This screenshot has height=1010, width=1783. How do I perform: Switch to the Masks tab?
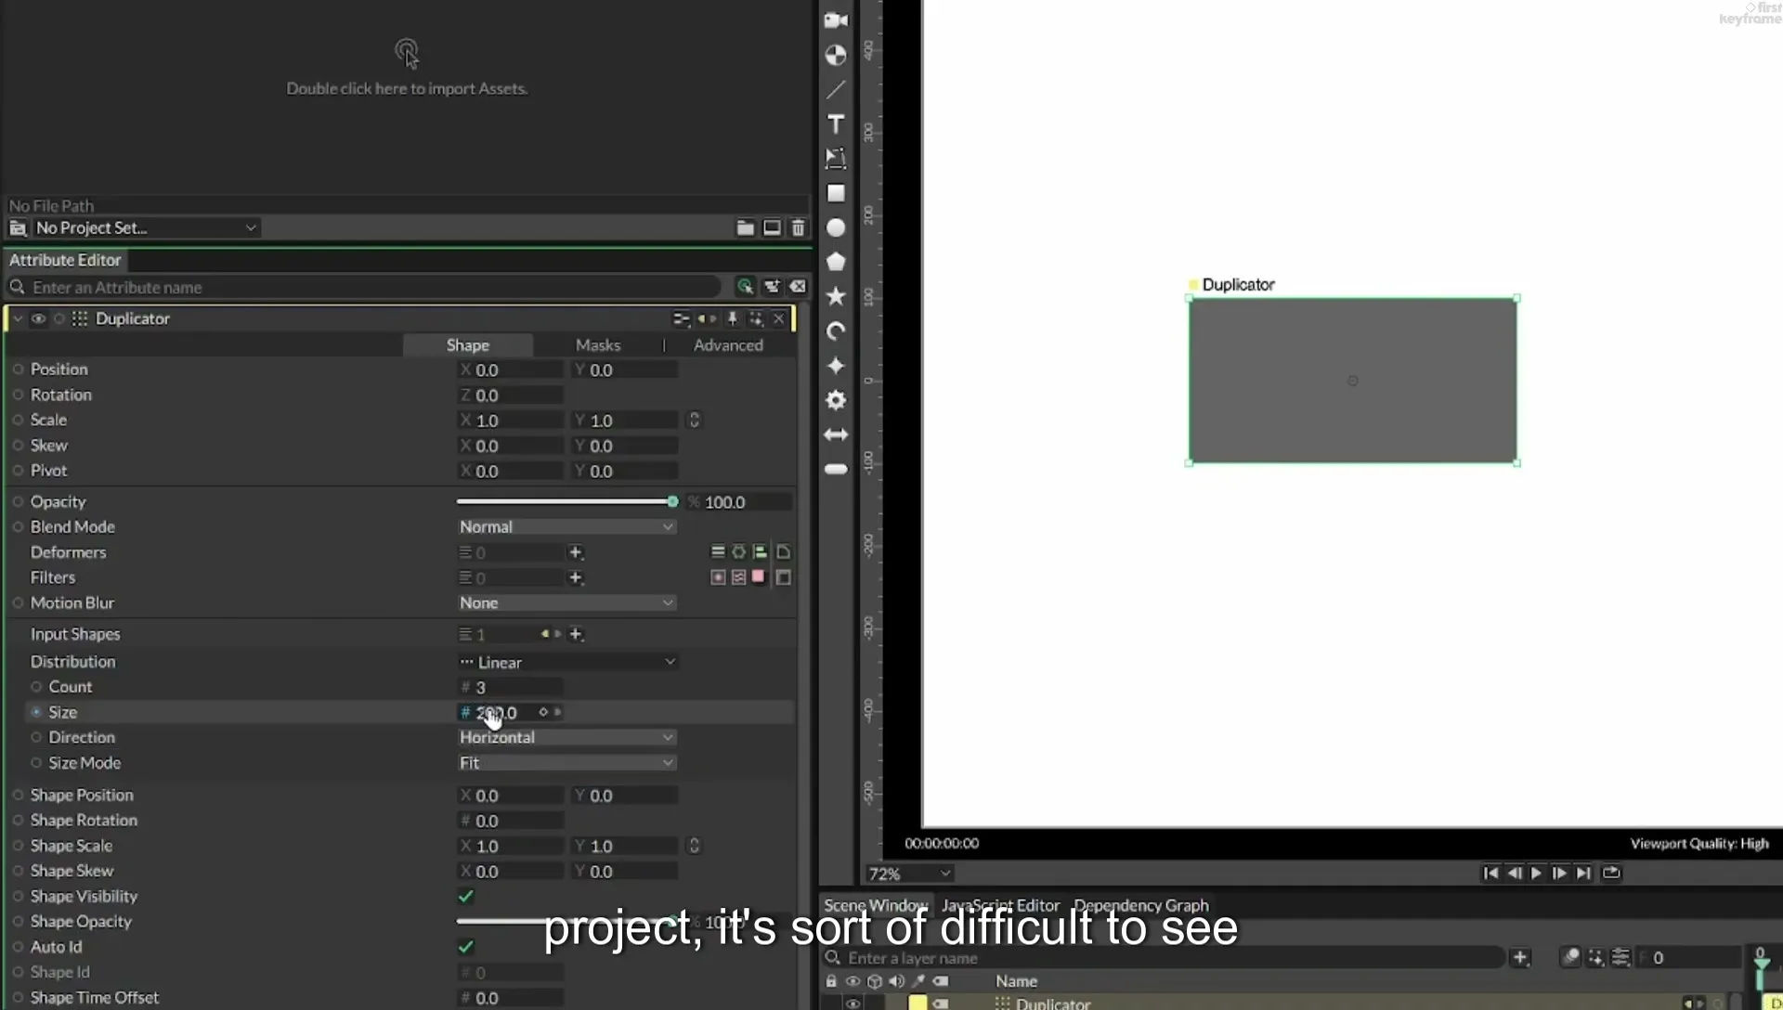point(598,344)
